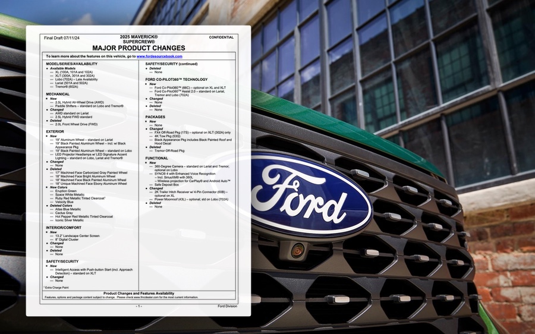Click the PACKAGES section heading
This screenshot has width=535, height=334.
pos(155,117)
